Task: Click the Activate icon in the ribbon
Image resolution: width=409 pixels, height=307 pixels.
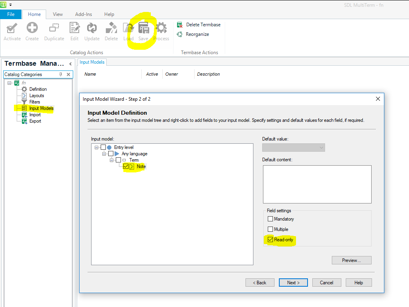Action: click(x=12, y=28)
